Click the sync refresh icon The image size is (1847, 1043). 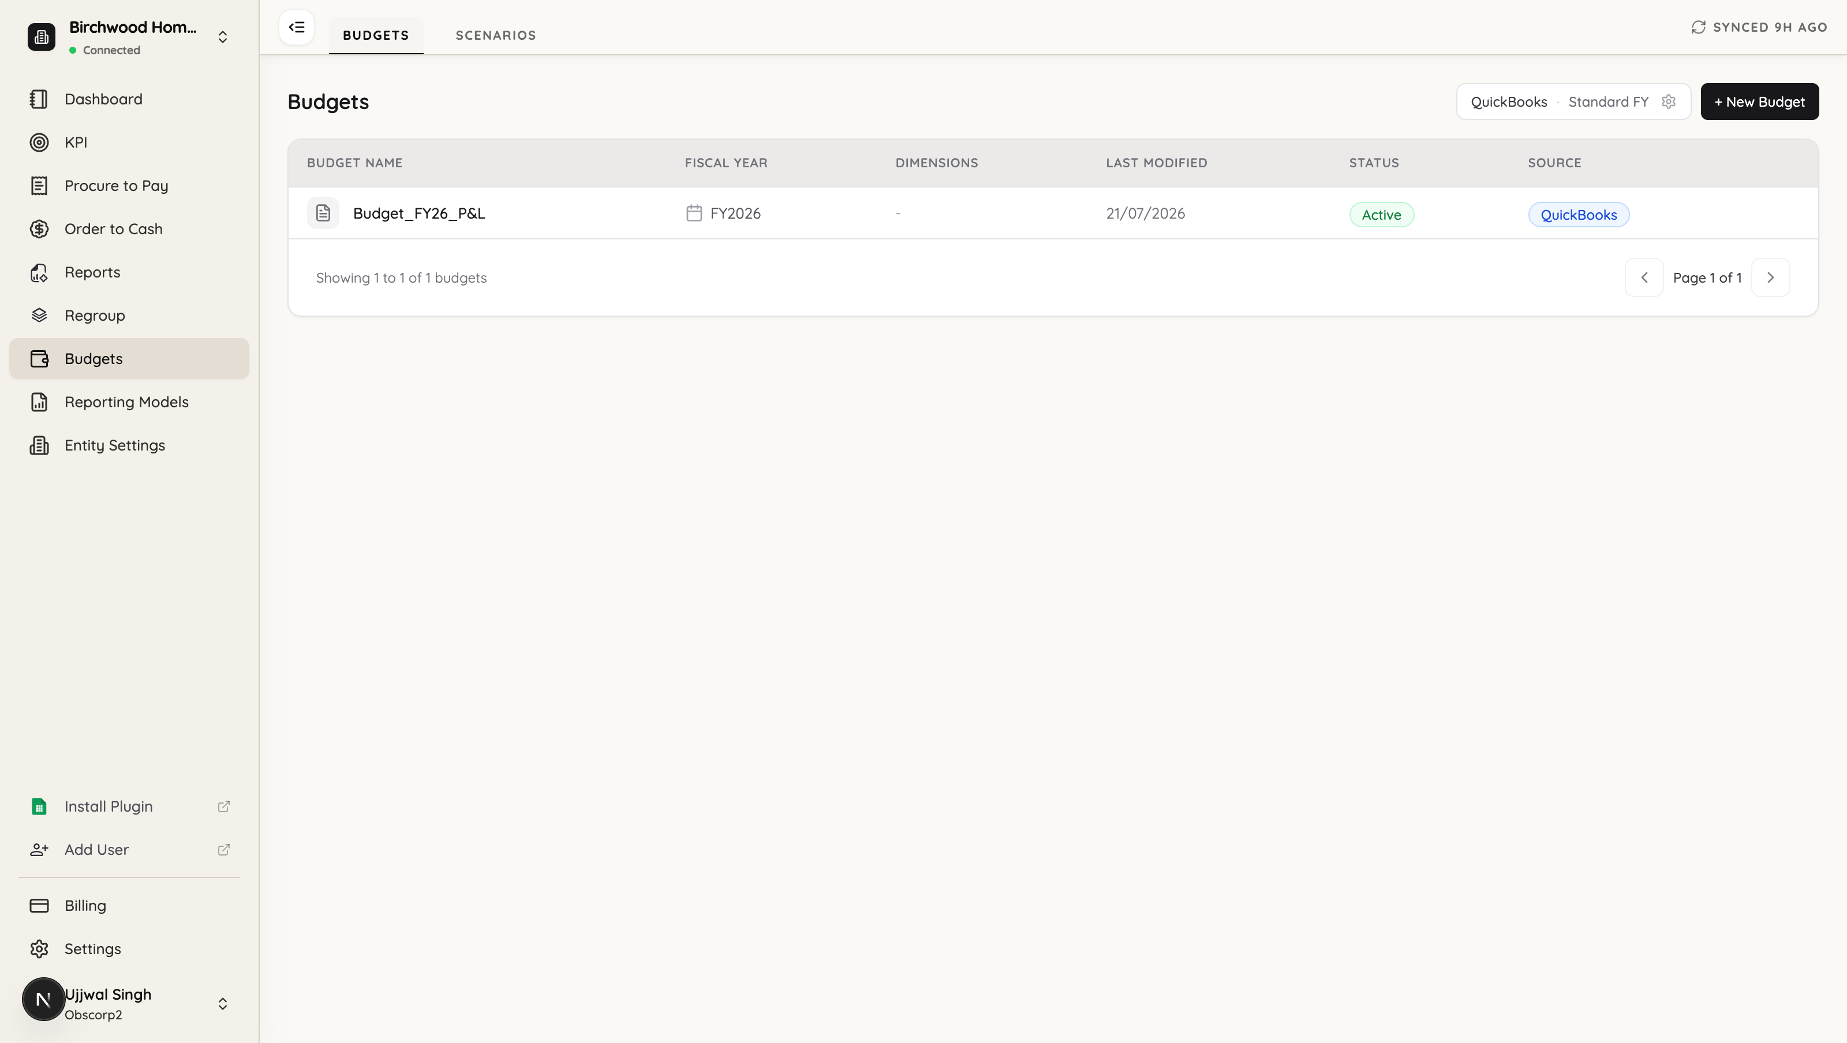click(x=1698, y=27)
